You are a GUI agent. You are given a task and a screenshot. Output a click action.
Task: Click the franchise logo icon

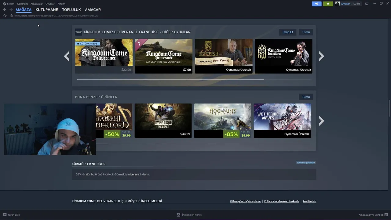(x=79, y=32)
